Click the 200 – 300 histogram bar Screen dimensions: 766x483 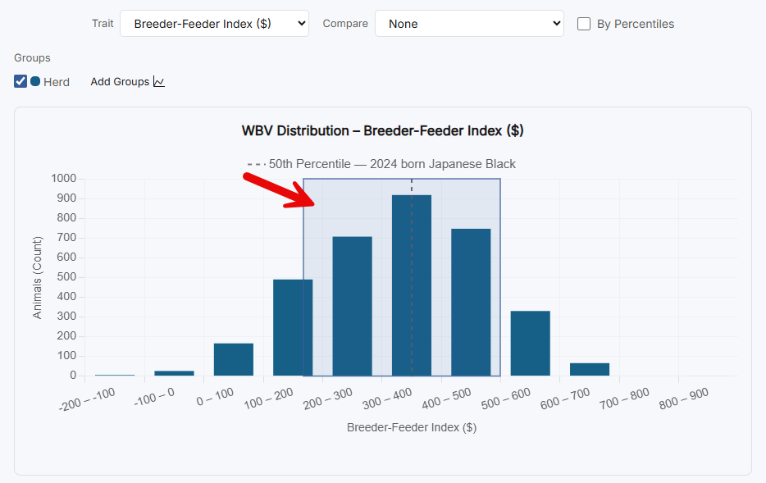tap(352, 306)
